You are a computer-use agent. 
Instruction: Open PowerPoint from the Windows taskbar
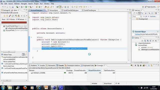46,87
